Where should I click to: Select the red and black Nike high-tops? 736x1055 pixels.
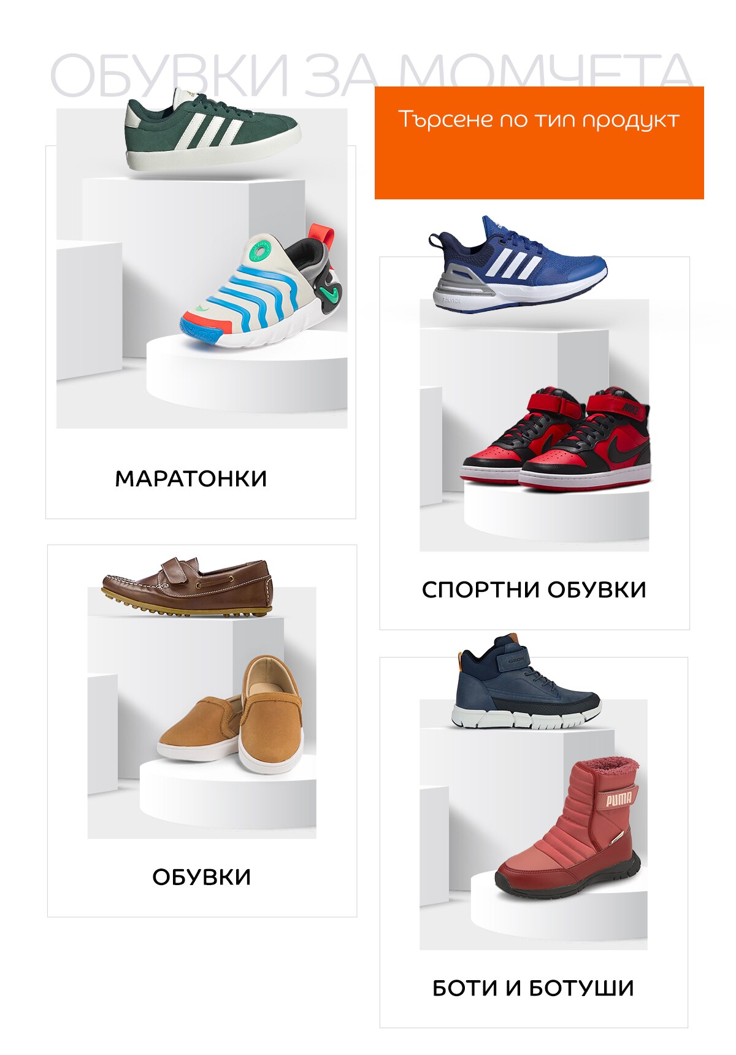pyautogui.click(x=556, y=439)
